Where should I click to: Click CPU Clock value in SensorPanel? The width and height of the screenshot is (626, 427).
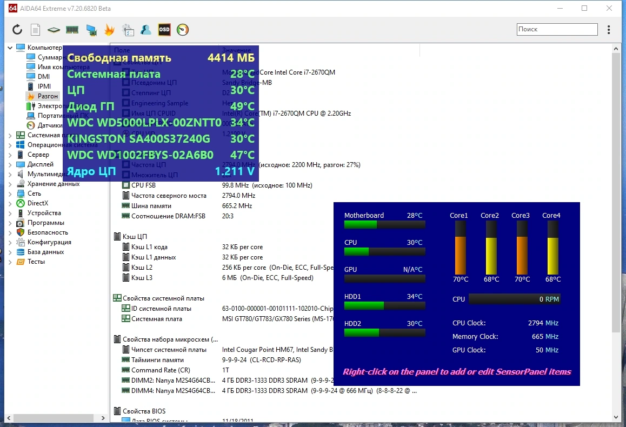pyautogui.click(x=543, y=323)
